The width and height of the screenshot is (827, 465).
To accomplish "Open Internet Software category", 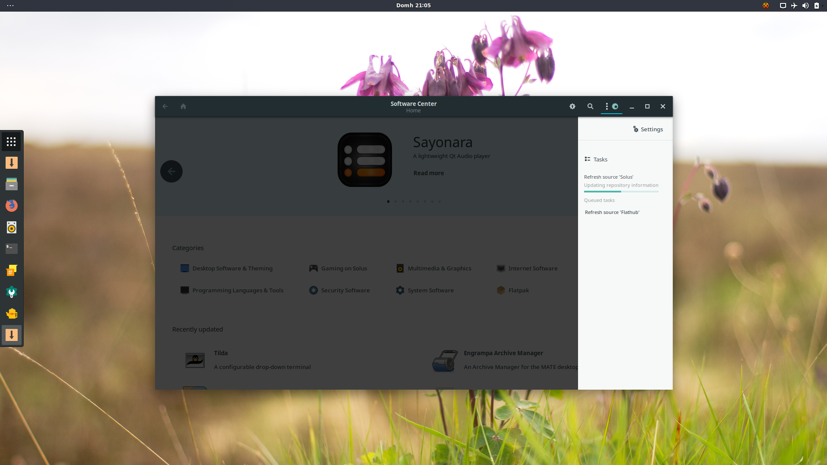I will [x=527, y=268].
